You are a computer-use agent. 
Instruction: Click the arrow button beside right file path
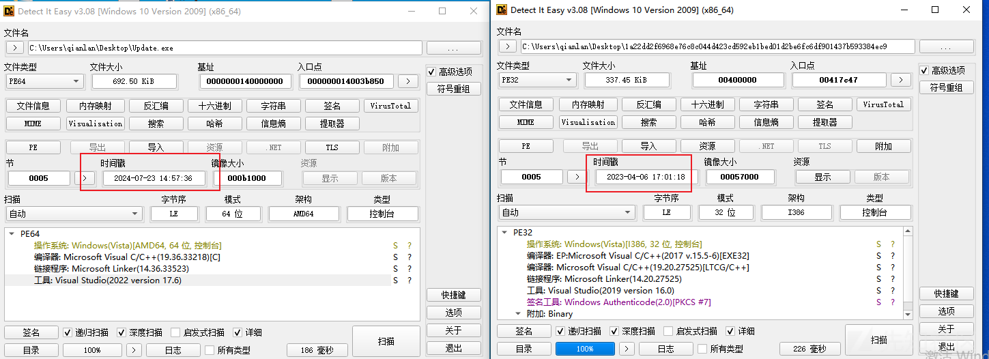point(507,46)
